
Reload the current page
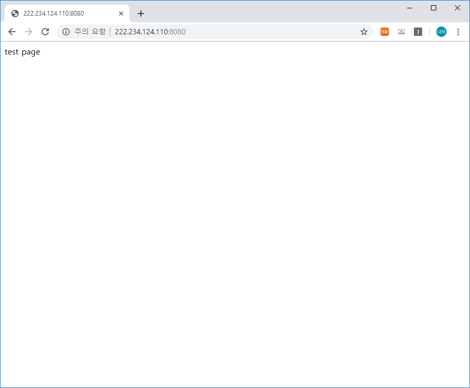coord(45,32)
